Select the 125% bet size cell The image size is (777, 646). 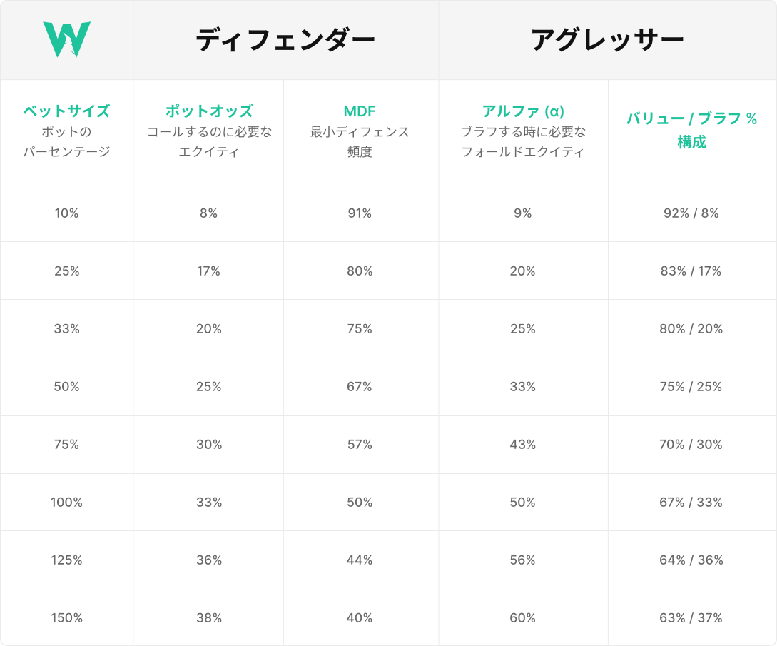pyautogui.click(x=66, y=560)
